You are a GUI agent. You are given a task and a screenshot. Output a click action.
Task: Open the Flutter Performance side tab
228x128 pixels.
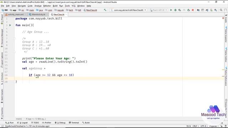[226, 76]
